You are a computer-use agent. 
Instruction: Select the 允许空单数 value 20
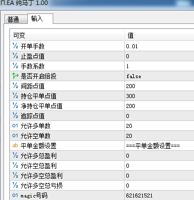pos(160,136)
